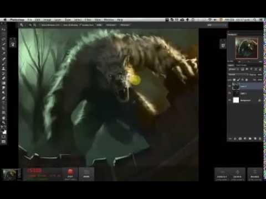Click the Navigator zoom slider
The height and width of the screenshot is (199, 266).
tap(248, 61)
